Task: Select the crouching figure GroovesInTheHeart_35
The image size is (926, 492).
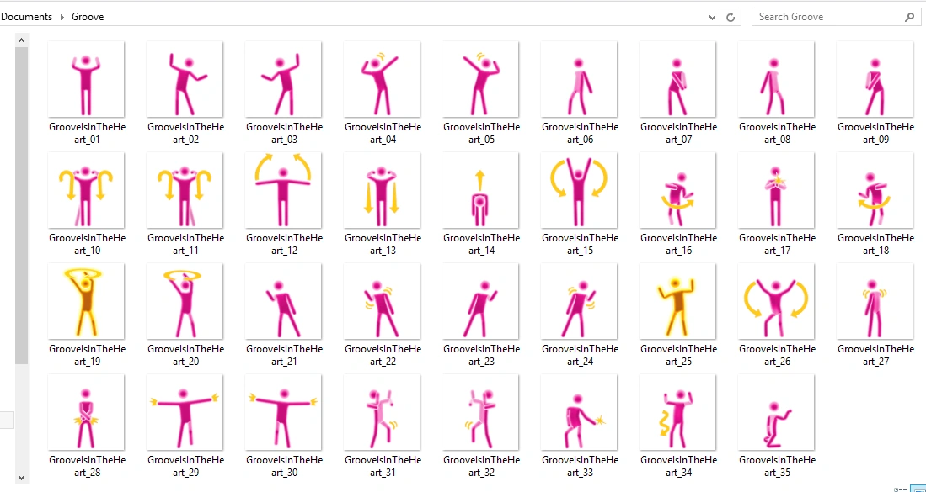Action: tap(776, 412)
